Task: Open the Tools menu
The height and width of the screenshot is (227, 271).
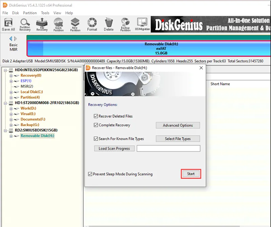Action: click(45, 13)
